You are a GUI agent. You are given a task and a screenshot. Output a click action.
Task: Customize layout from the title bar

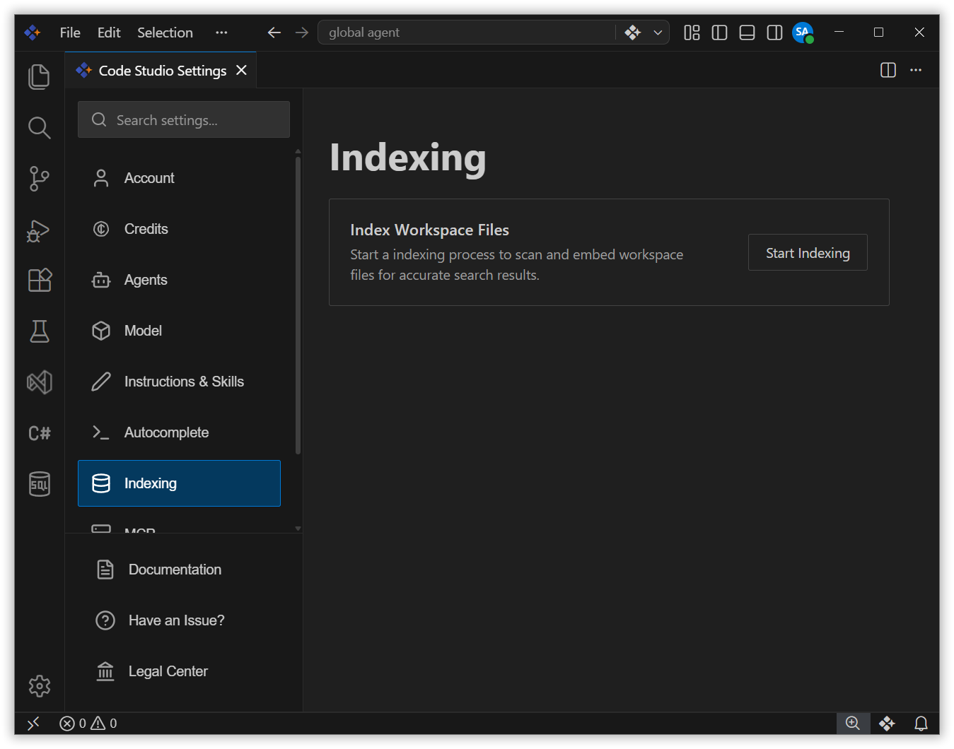point(692,33)
